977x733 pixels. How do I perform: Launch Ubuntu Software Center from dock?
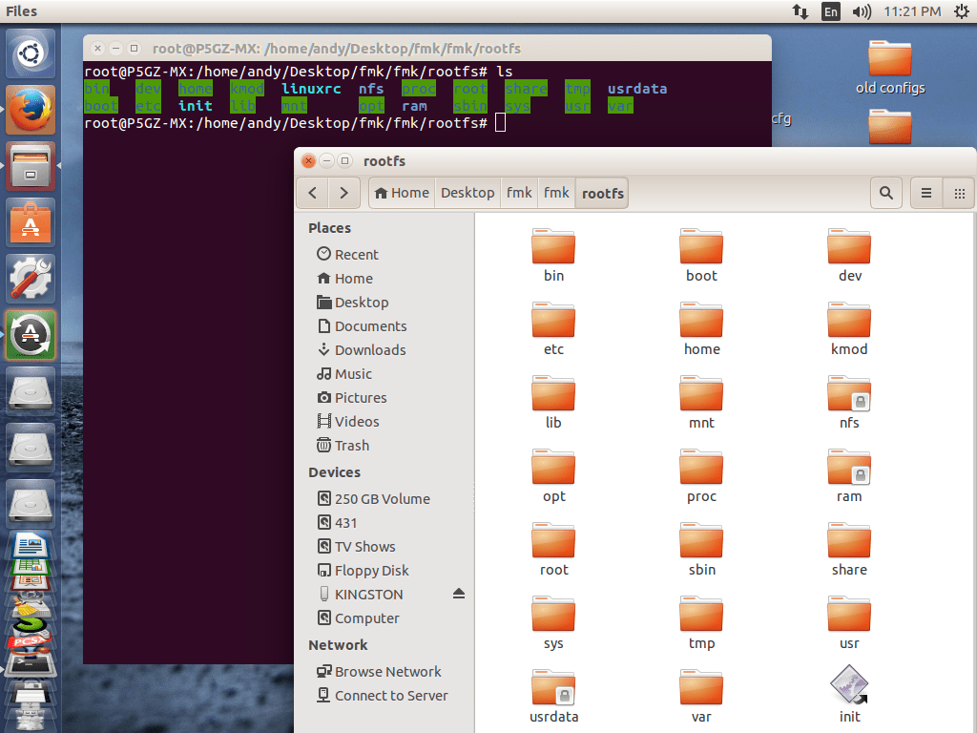(x=30, y=222)
